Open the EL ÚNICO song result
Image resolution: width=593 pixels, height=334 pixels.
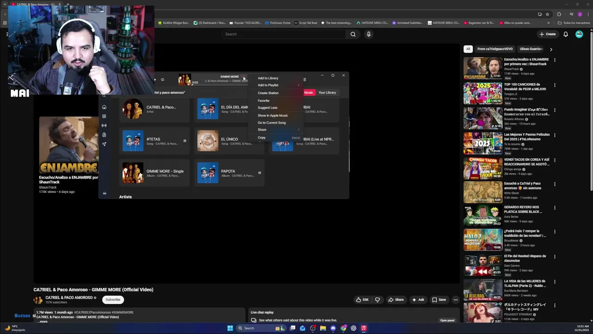coord(230,141)
